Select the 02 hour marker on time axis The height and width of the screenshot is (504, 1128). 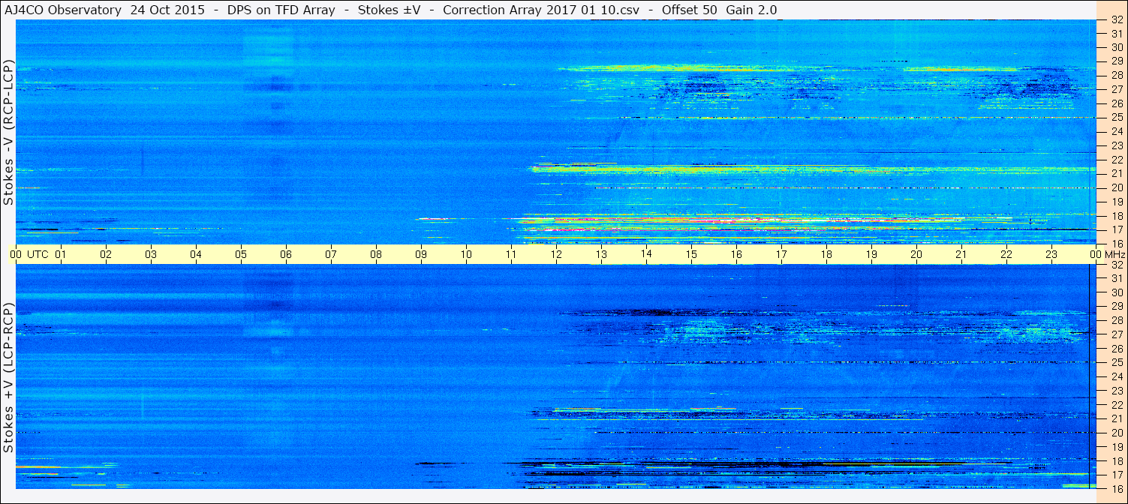point(106,254)
